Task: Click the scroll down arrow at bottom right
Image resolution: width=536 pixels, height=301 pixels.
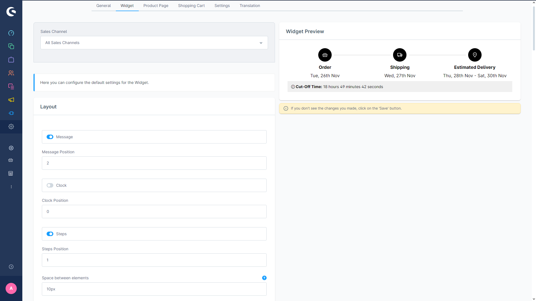Action: click(534, 299)
